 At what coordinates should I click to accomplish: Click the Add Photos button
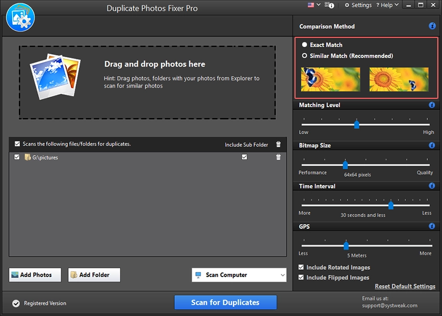(35, 275)
